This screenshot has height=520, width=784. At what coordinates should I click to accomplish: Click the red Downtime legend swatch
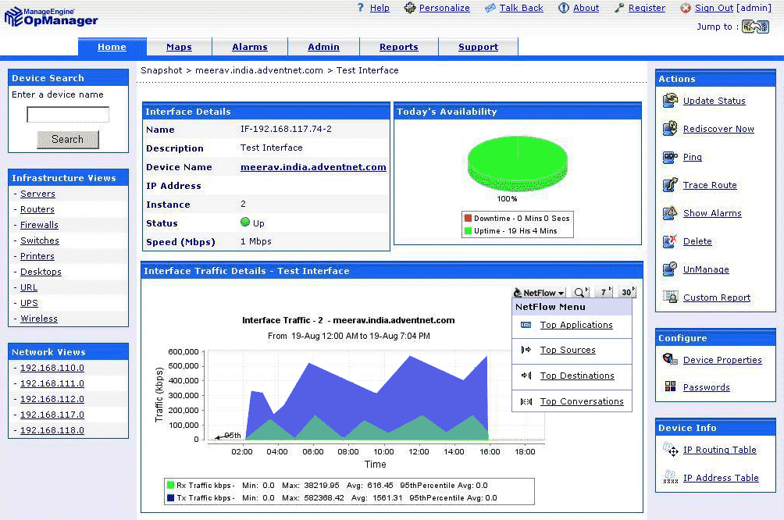click(468, 218)
